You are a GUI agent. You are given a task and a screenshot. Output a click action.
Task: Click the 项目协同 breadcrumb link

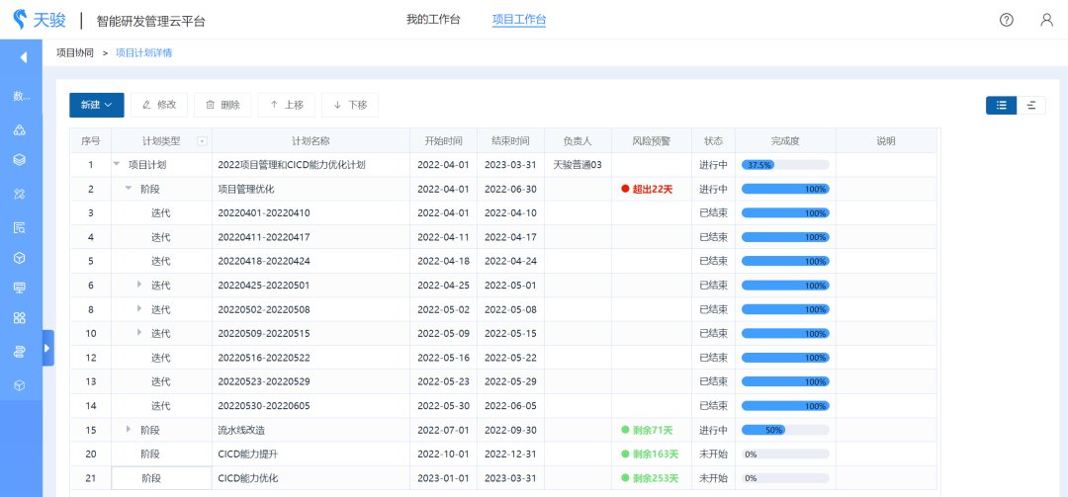[75, 52]
